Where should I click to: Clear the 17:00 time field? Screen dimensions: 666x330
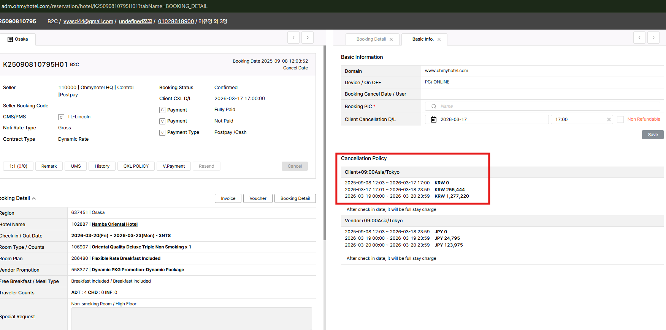[x=609, y=119]
